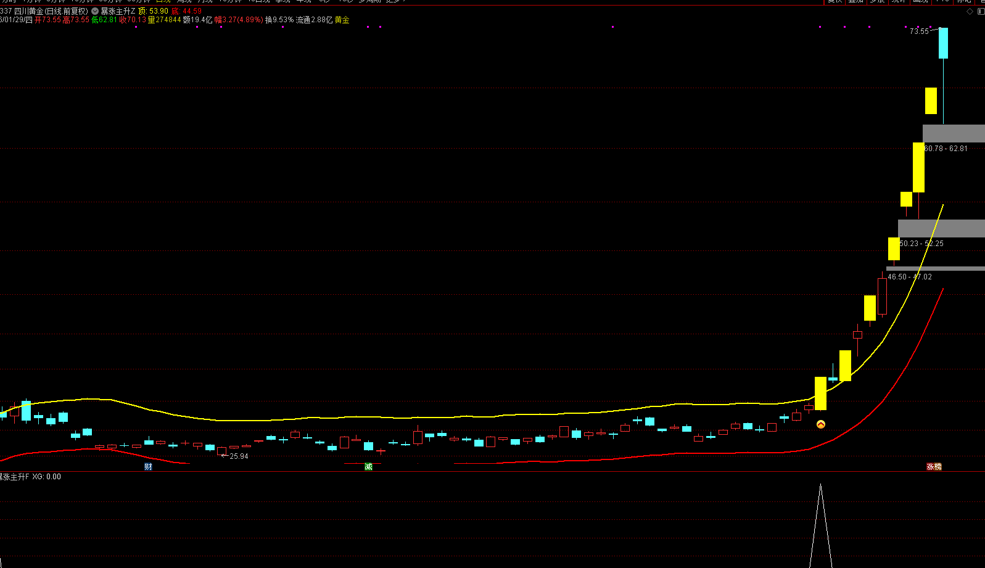Click the 73.55 highest price label

pyautogui.click(x=919, y=31)
